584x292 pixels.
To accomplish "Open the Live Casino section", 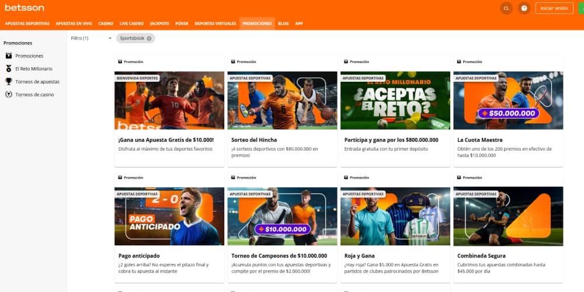I will (x=131, y=23).
